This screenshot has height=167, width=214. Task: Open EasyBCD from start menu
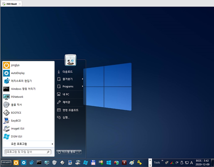tap(29, 121)
